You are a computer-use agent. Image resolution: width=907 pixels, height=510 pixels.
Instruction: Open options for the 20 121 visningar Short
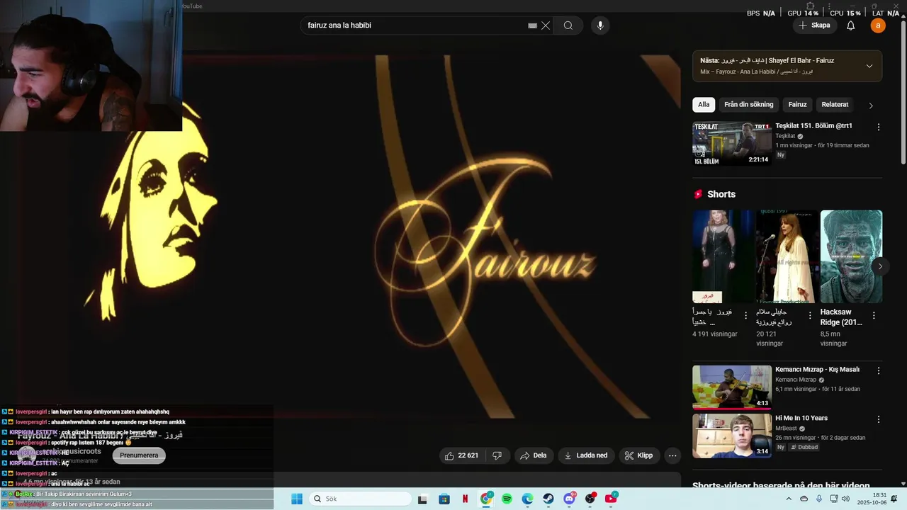(810, 316)
